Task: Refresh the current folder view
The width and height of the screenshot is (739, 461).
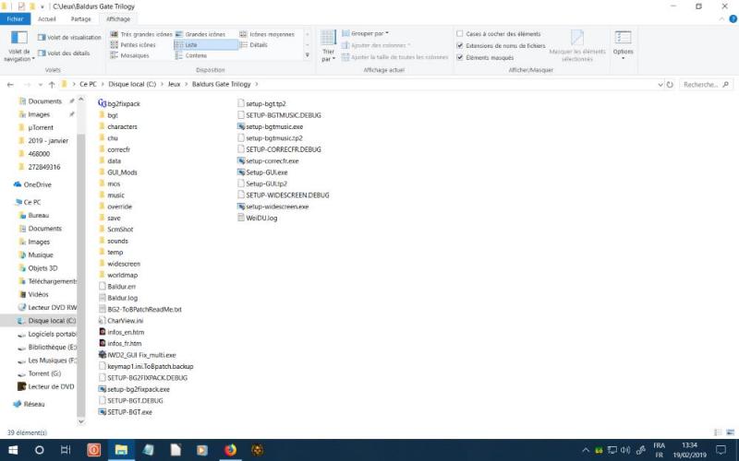Action: 670,85
